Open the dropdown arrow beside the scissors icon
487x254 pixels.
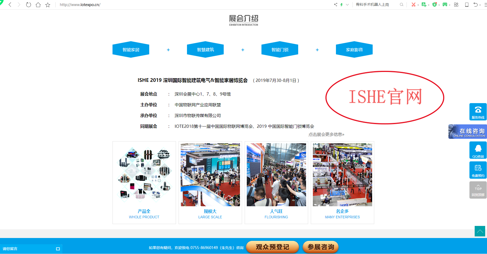tap(418, 5)
